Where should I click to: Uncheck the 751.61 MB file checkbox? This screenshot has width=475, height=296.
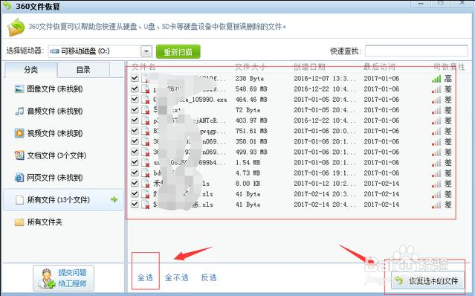coord(135,131)
